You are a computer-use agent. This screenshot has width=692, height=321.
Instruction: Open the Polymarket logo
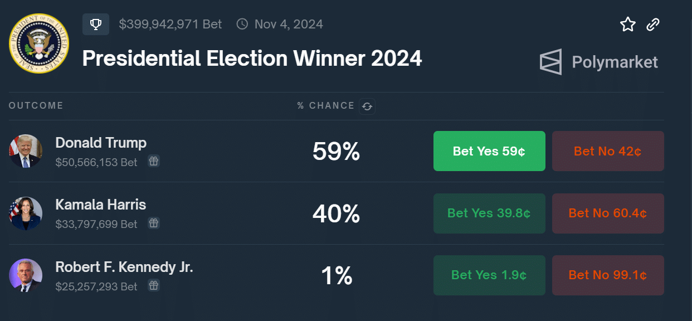pyautogui.click(x=599, y=62)
